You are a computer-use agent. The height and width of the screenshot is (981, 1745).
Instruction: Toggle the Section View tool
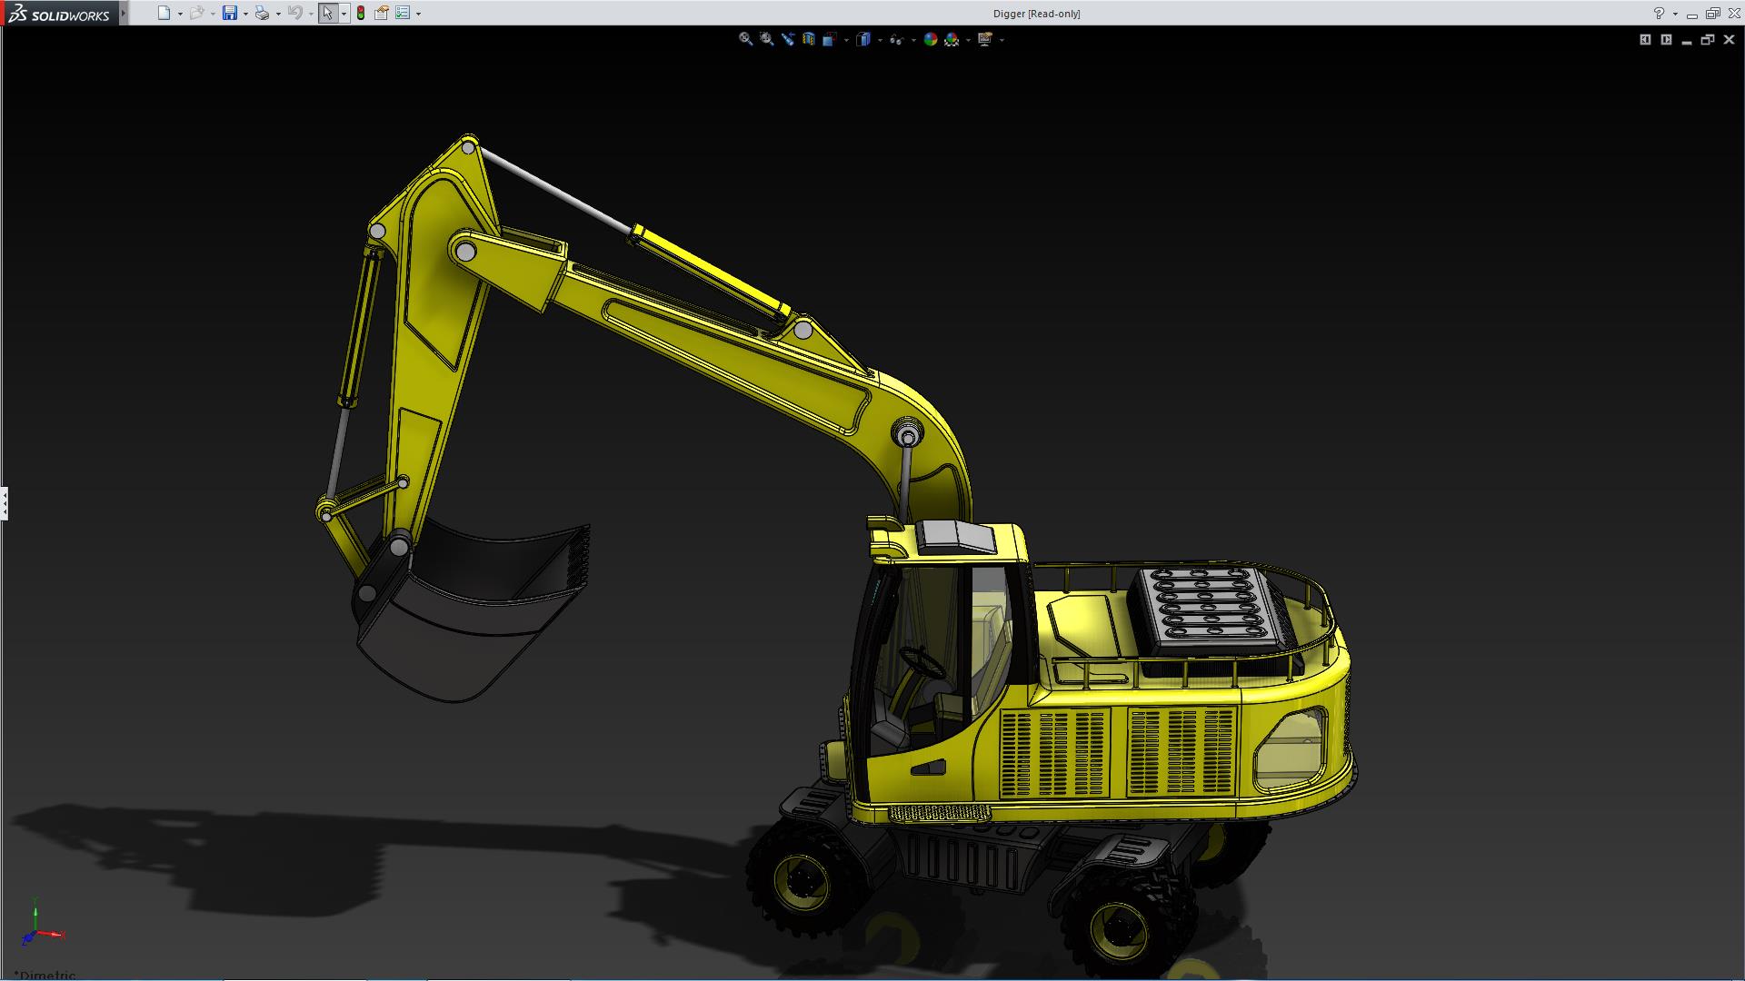click(809, 39)
